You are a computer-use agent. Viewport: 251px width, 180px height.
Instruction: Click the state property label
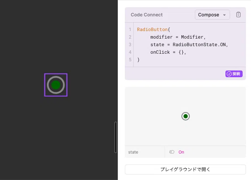pos(133,152)
